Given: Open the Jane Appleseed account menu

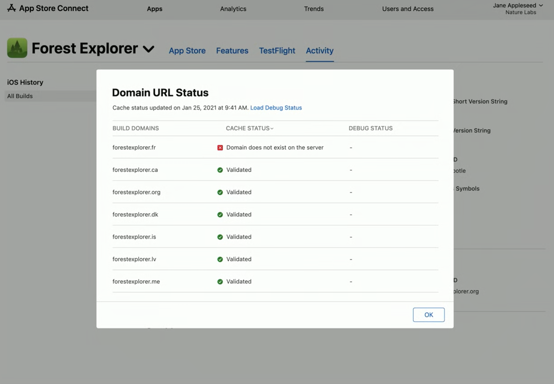Looking at the screenshot, I should (518, 5).
